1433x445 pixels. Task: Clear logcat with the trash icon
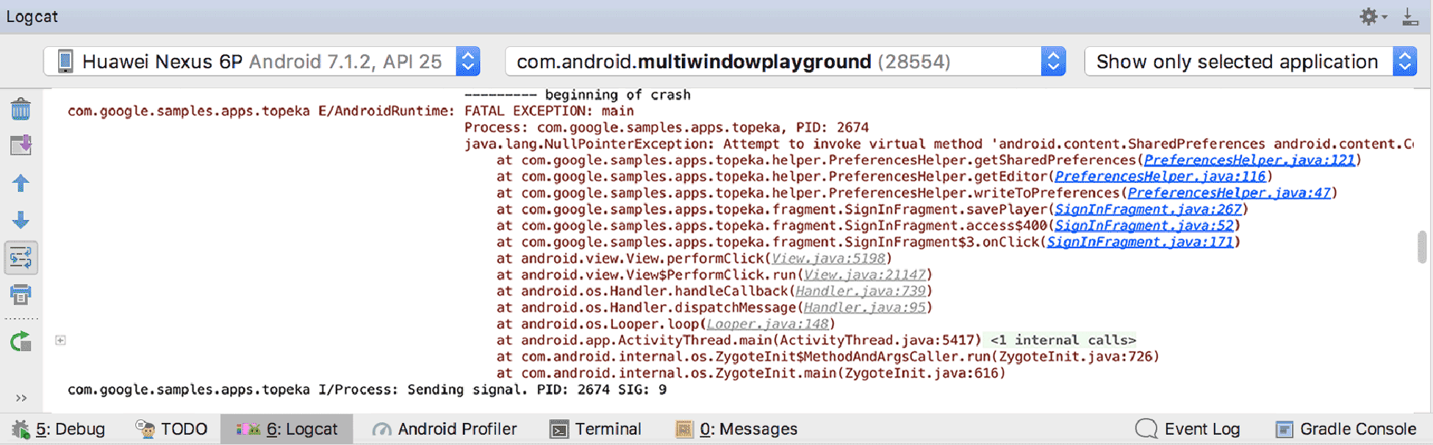point(21,109)
